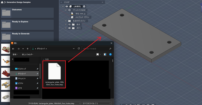This screenshot has height=105, width=202.
Task: Go forward in the open dialog
Action: coord(19,49)
